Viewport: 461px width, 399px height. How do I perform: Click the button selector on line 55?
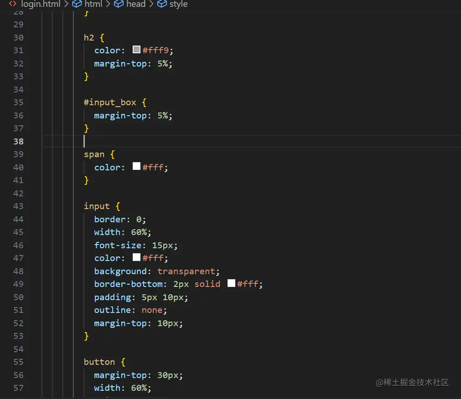point(99,362)
